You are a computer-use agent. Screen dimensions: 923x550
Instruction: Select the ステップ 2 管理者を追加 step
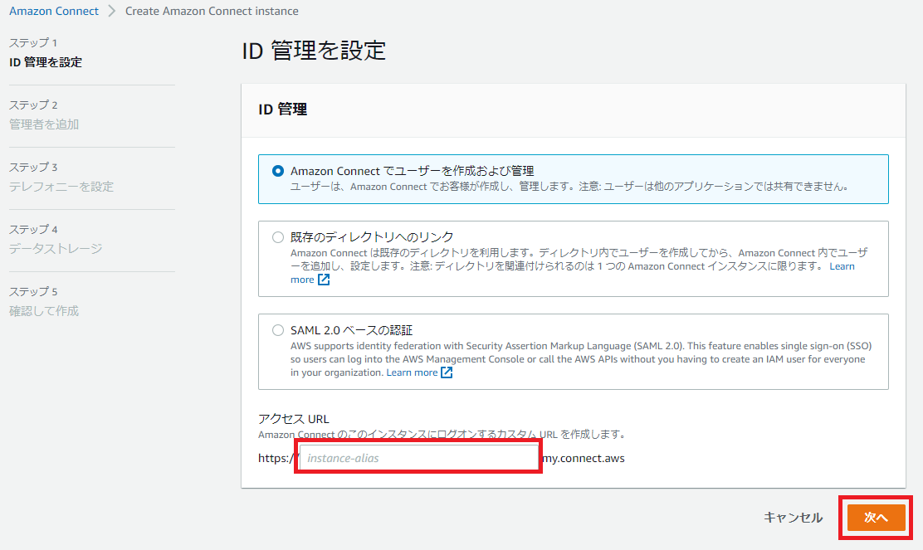coord(43,114)
